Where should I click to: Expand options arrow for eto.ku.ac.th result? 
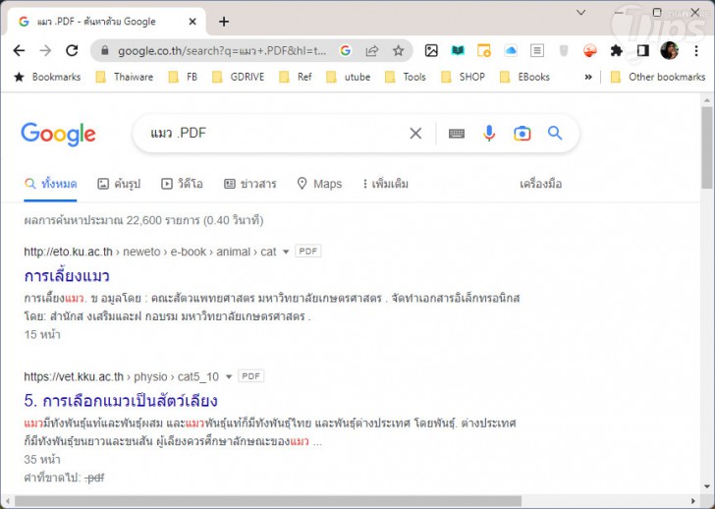pyautogui.click(x=286, y=252)
